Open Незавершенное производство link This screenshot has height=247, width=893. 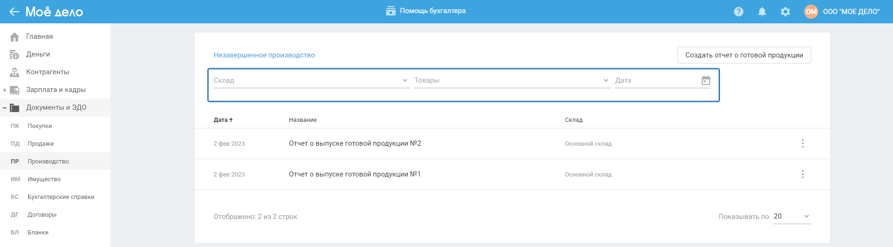coord(264,55)
